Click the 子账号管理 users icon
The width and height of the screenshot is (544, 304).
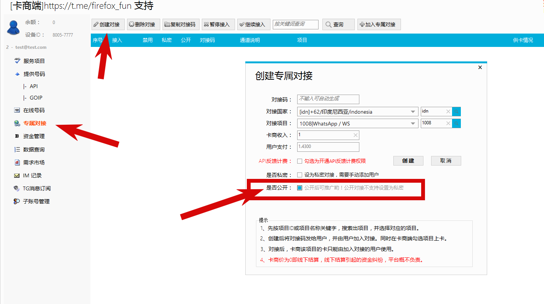17,201
